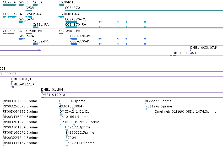Click the CG34370-RH transcript label
The width and height of the screenshot is (223, 147).
75,25
